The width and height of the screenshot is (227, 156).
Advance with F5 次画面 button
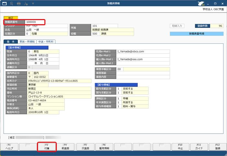tap(85, 147)
